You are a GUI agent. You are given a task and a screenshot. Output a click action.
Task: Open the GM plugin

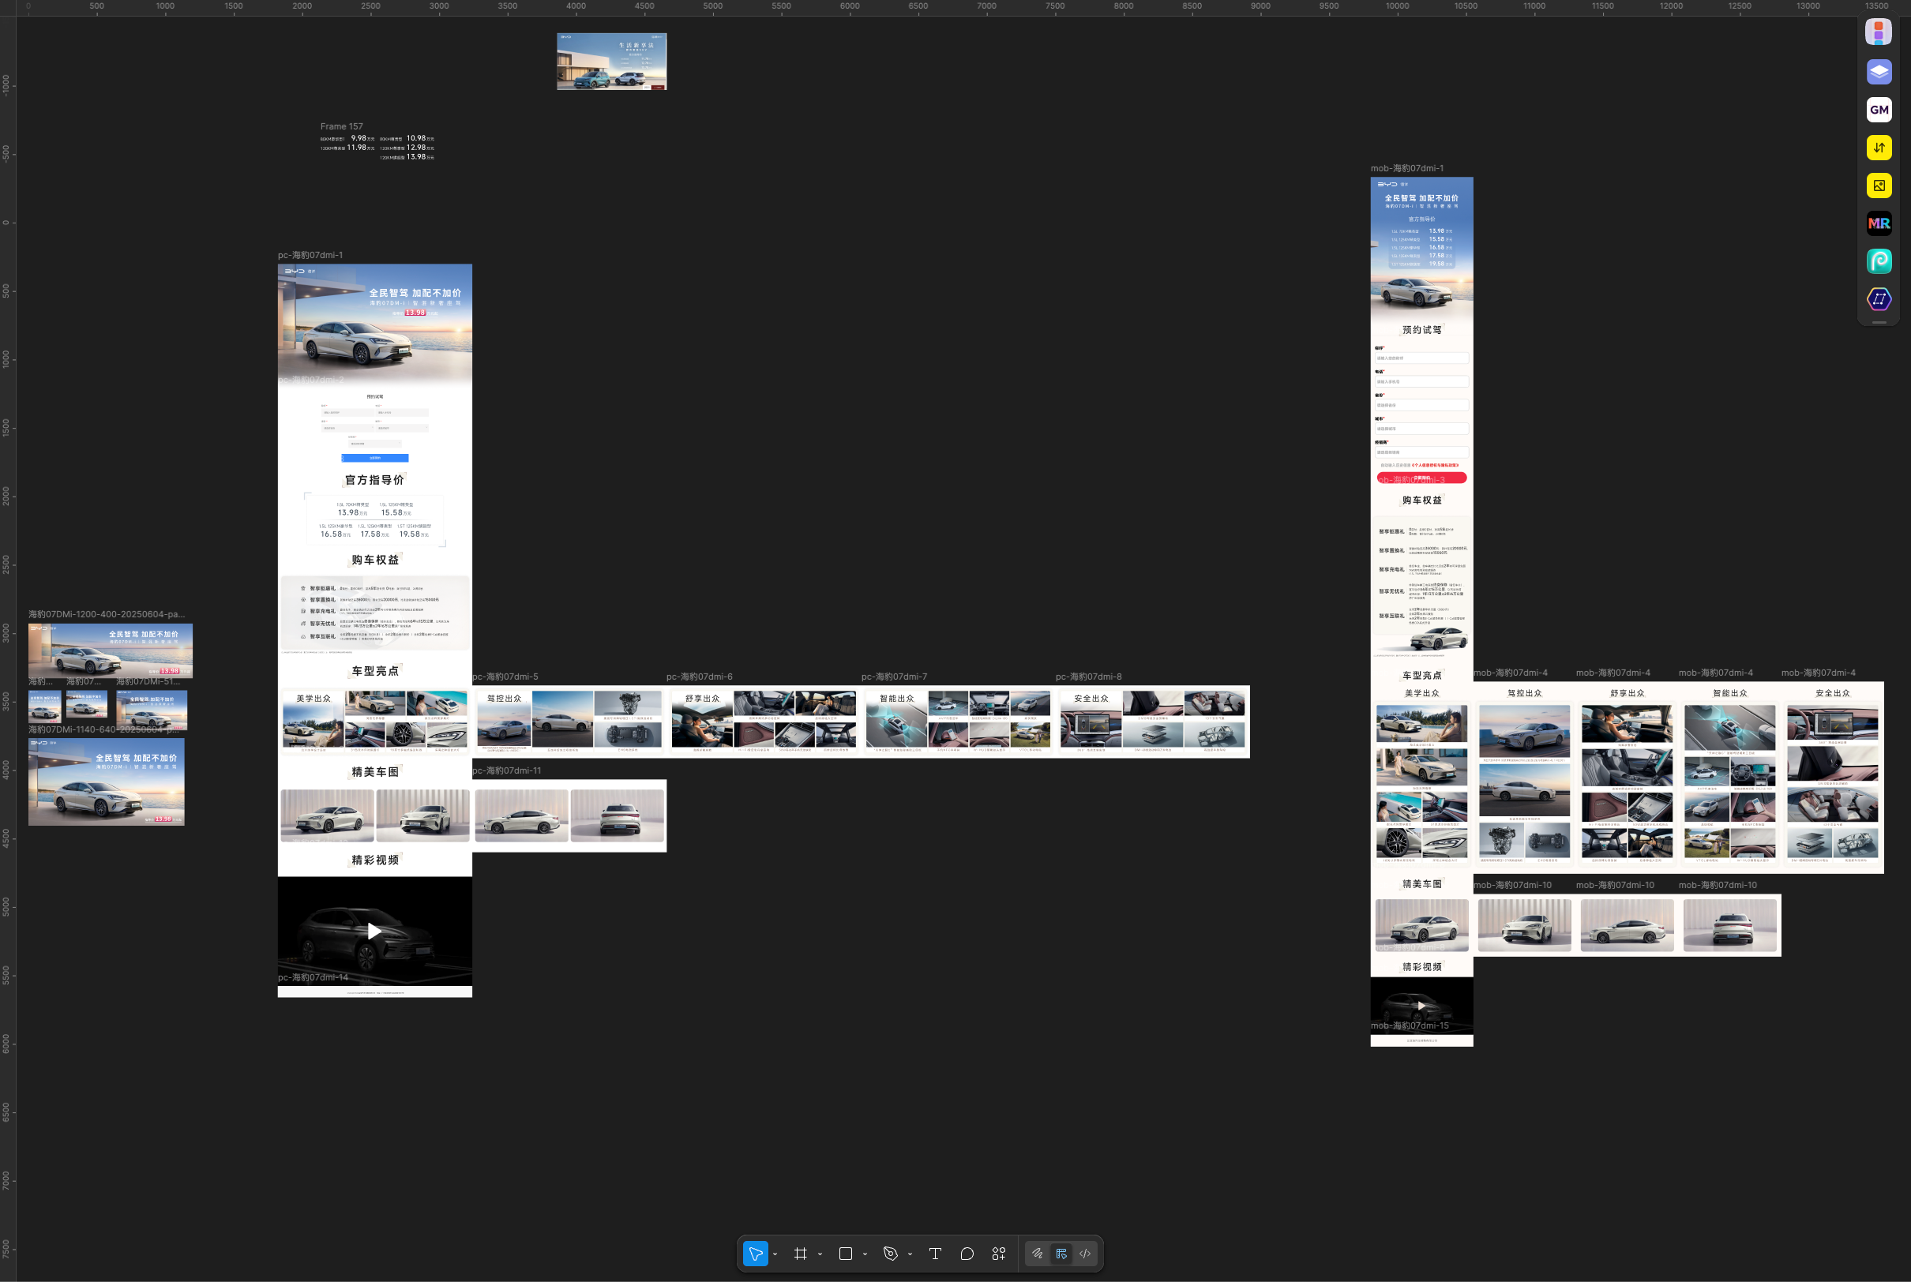pyautogui.click(x=1879, y=110)
